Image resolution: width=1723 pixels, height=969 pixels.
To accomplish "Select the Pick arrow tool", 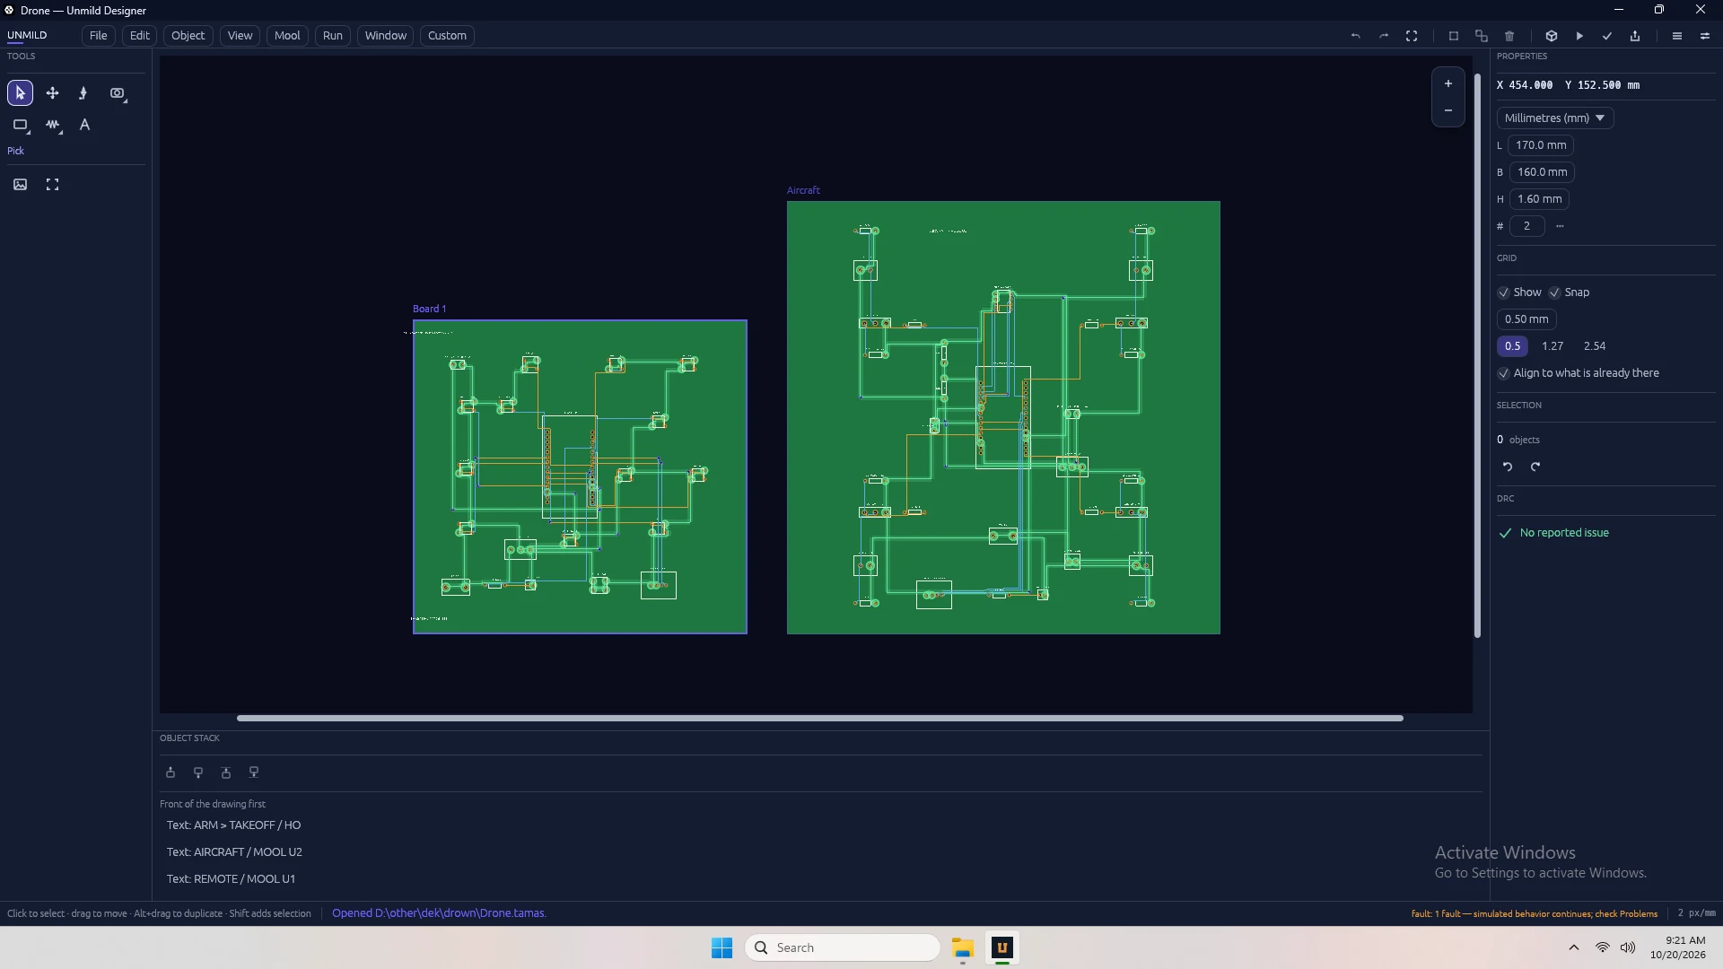I will click(20, 93).
